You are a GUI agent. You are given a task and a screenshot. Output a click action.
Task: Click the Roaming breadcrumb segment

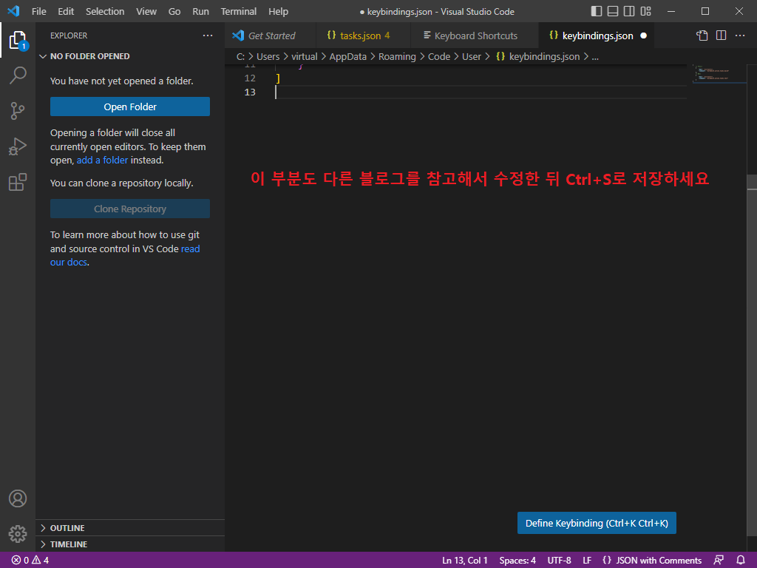397,56
